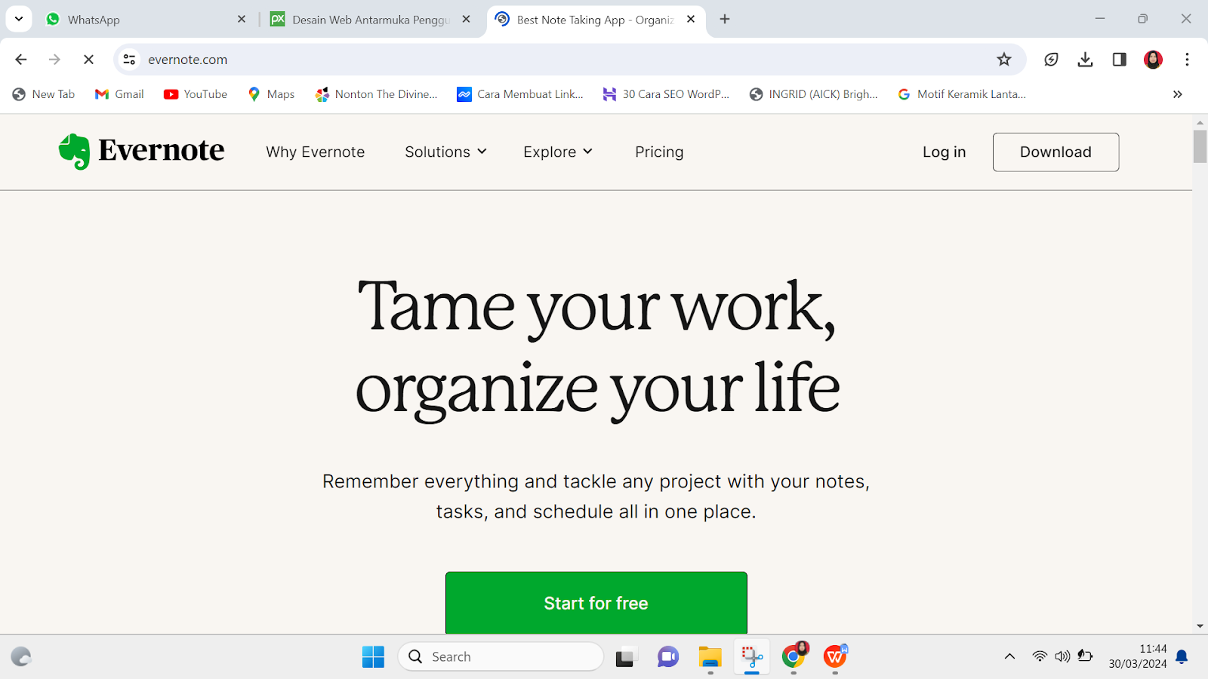The width and height of the screenshot is (1208, 679).
Task: Open site information icon beside evernote.com
Action: pyautogui.click(x=130, y=60)
